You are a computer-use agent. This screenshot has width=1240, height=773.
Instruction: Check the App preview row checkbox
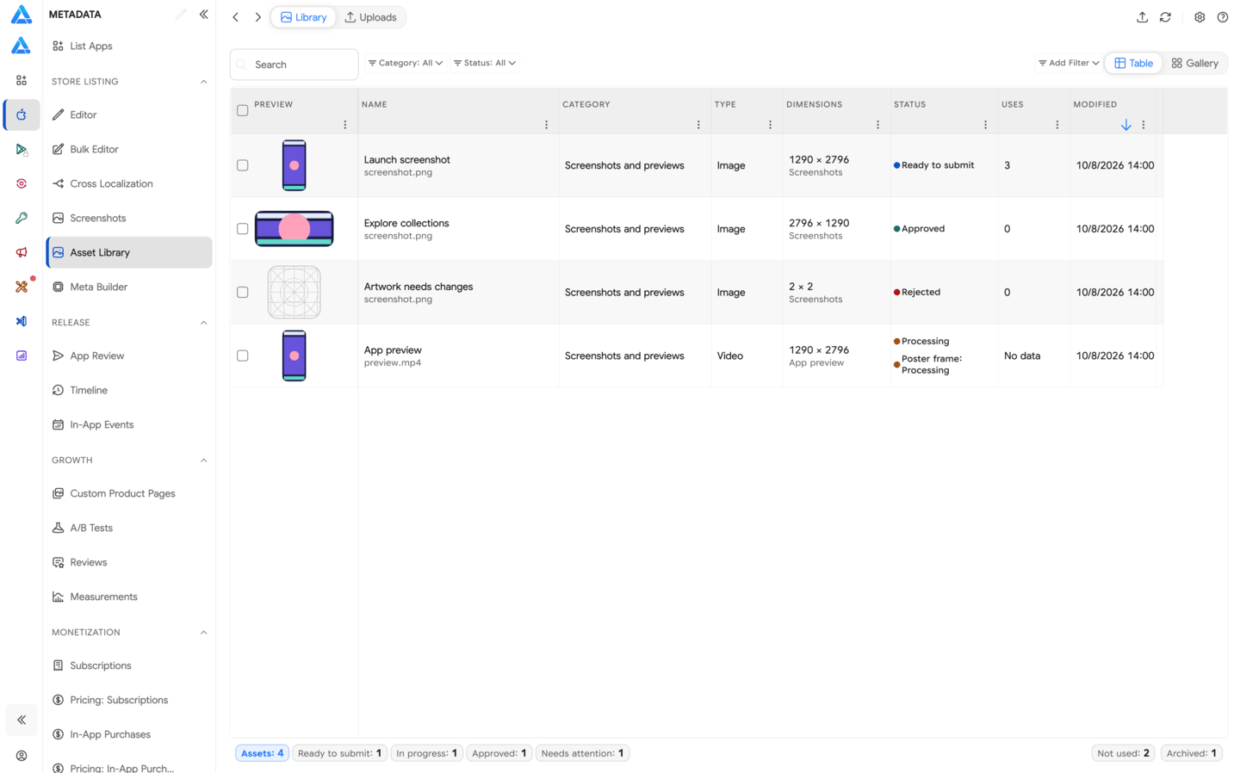point(243,356)
